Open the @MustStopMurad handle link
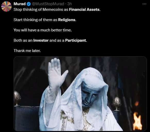The image size is (150, 132). click(48, 4)
